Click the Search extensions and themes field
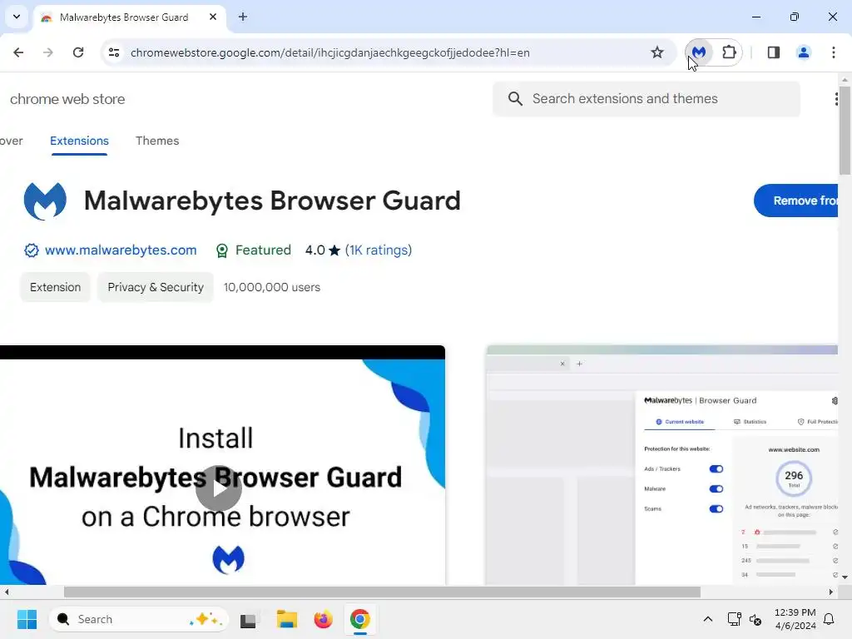The height and width of the screenshot is (639, 852). click(x=646, y=99)
